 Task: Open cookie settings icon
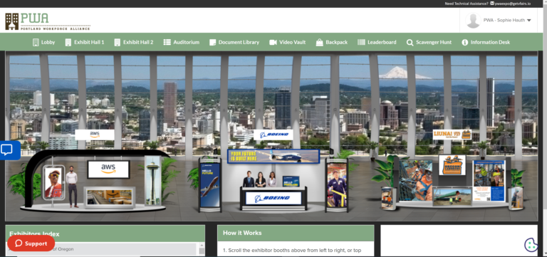pos(531,244)
